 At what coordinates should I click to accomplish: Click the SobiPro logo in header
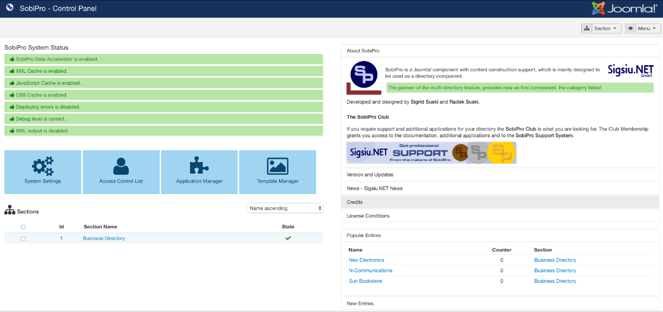(x=10, y=8)
